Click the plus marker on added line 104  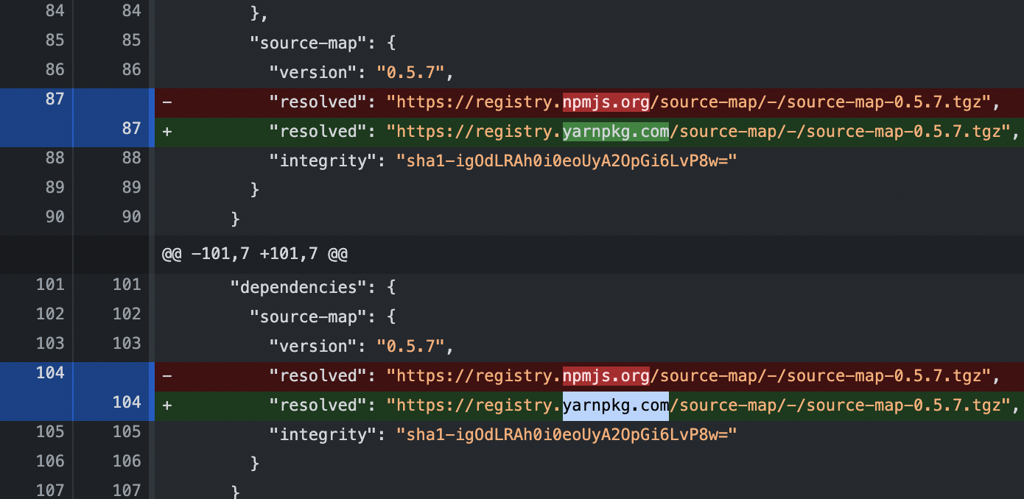(166, 406)
